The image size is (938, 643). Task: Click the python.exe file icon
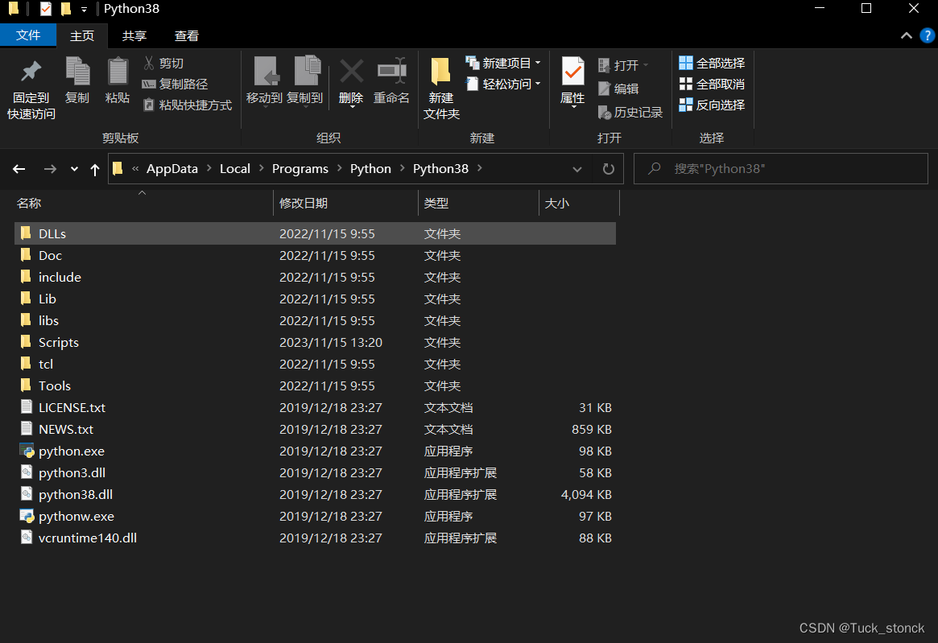(x=27, y=451)
